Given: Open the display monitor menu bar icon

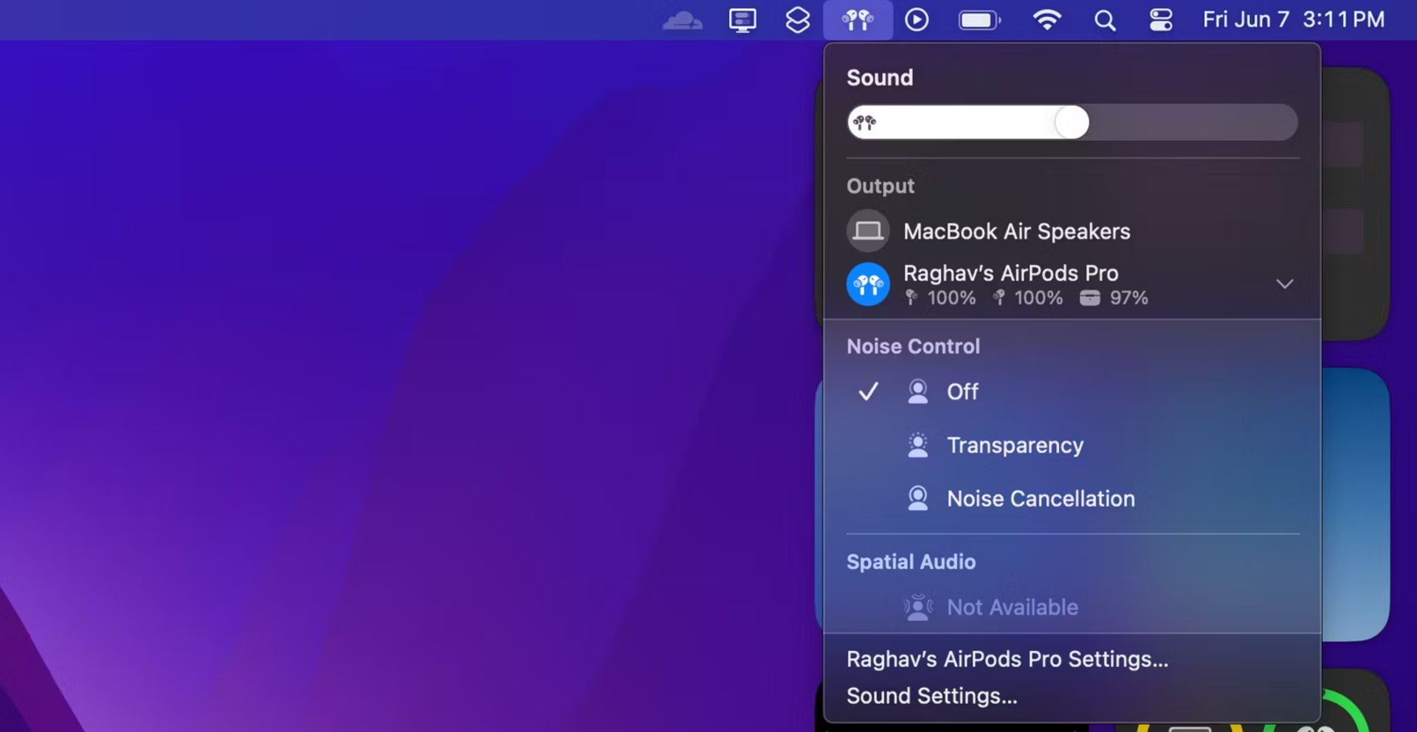Looking at the screenshot, I should pyautogui.click(x=742, y=20).
